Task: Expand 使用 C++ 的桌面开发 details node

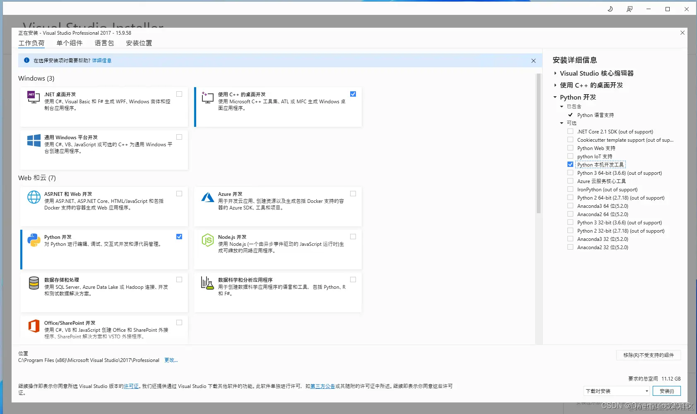Action: pos(555,85)
